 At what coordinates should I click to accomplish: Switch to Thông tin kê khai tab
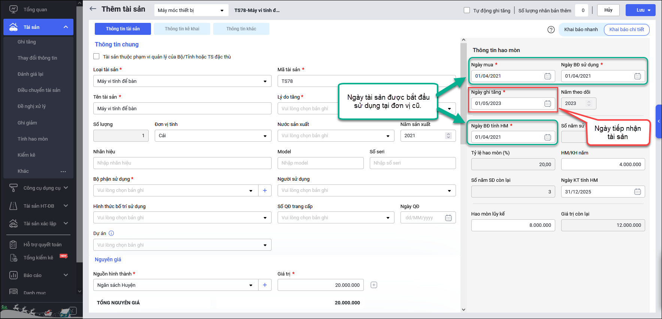click(182, 29)
